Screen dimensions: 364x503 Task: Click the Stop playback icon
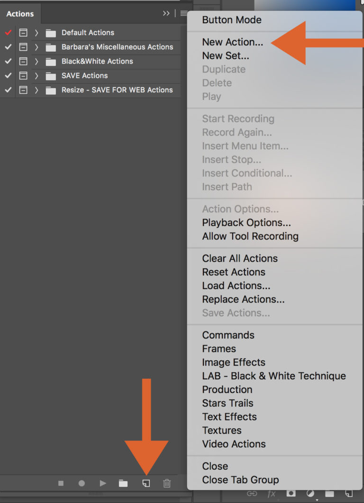pos(61,483)
